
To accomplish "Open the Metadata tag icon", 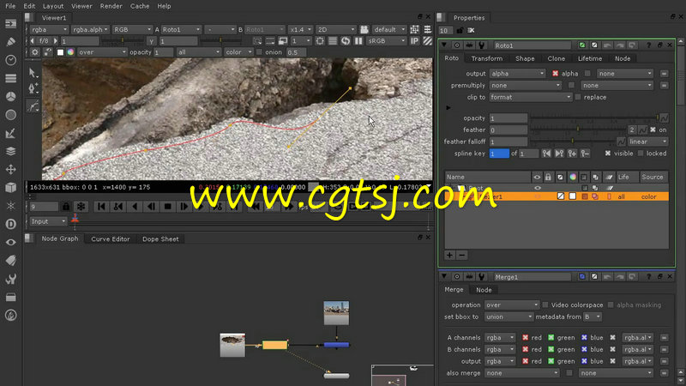I will click(x=10, y=261).
